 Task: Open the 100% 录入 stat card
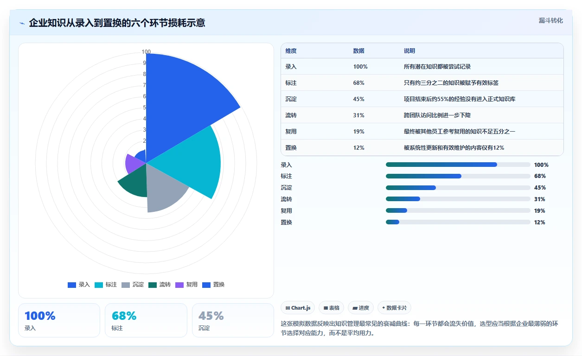click(x=59, y=320)
